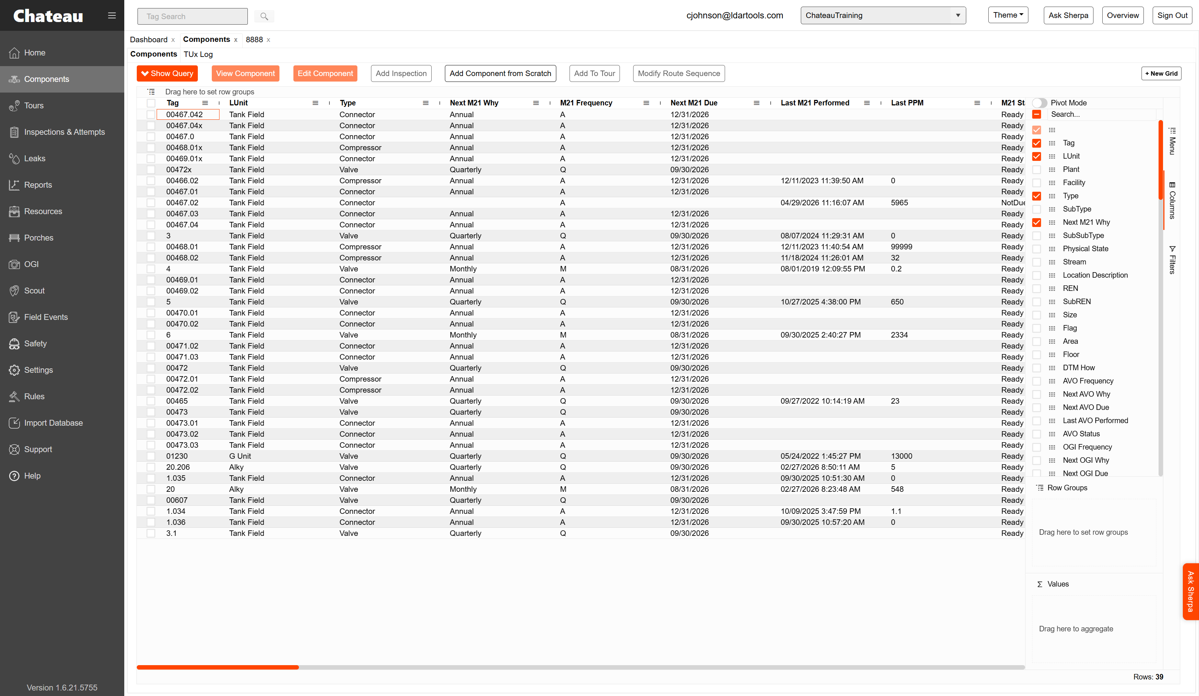Collapse the Columns side panel
This screenshot has height=696, width=1199.
1173,201
